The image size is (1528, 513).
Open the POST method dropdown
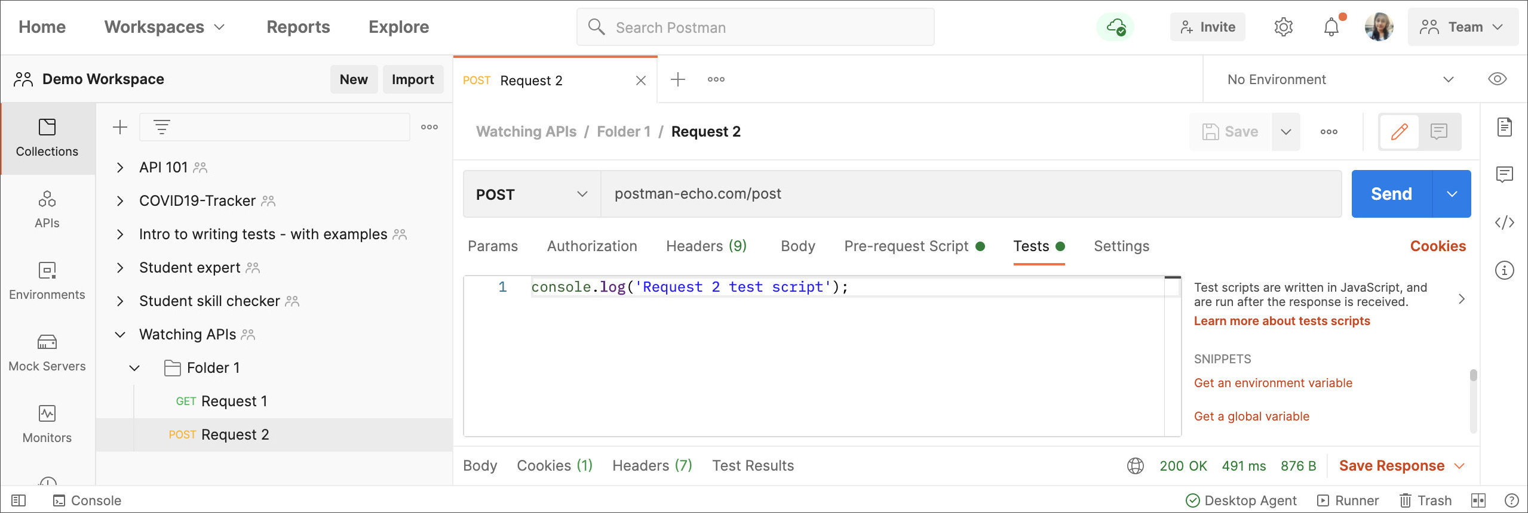532,194
